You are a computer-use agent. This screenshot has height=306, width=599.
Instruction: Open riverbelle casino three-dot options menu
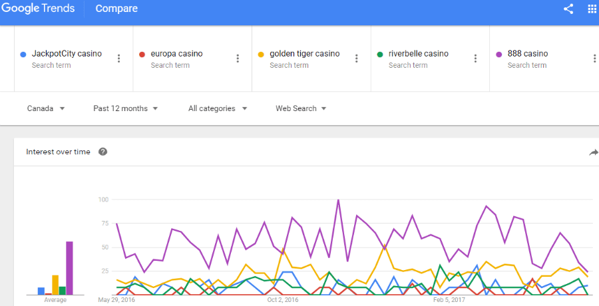coord(476,59)
